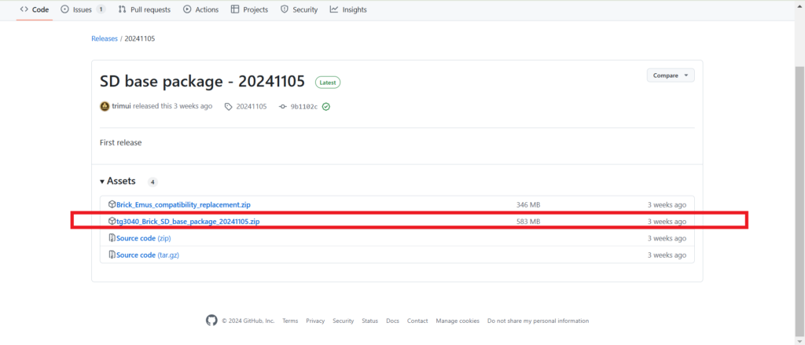Collapse the Assets section
This screenshot has width=805, height=345.
(x=118, y=182)
